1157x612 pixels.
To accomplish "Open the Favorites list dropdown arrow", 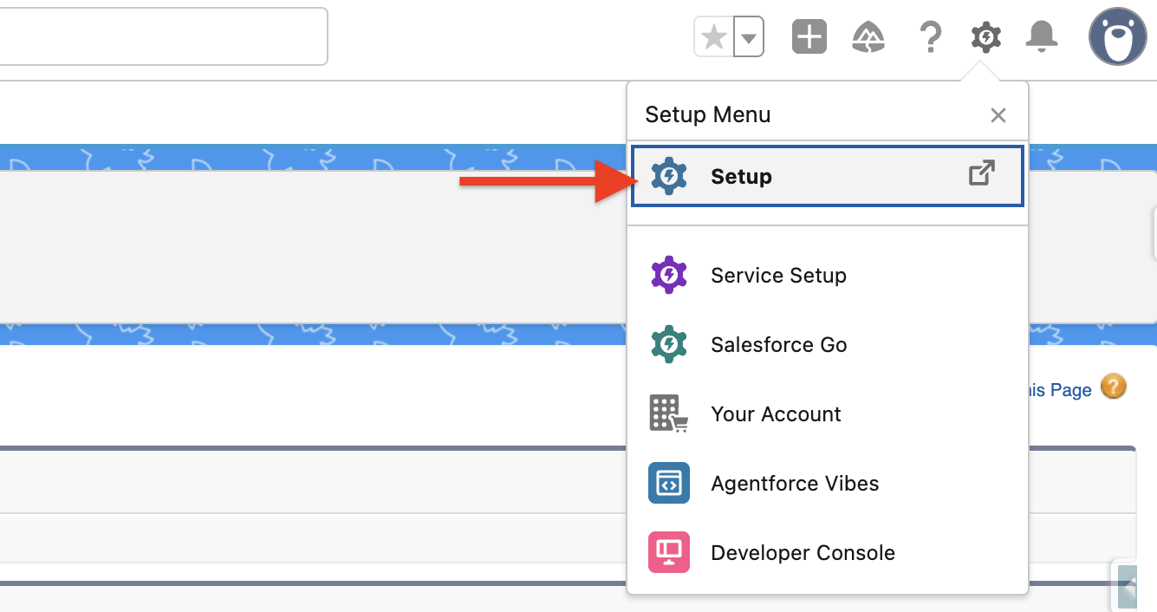I will pos(749,37).
